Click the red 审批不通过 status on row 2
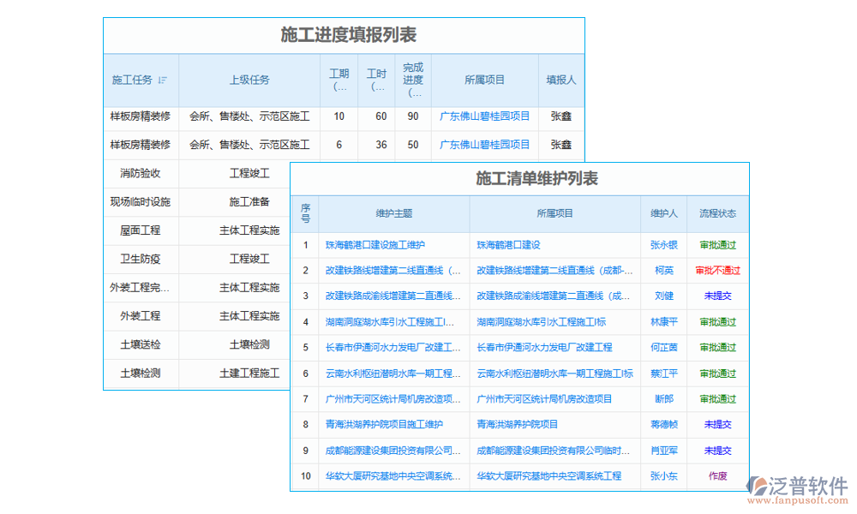The height and width of the screenshot is (514, 857). click(716, 271)
